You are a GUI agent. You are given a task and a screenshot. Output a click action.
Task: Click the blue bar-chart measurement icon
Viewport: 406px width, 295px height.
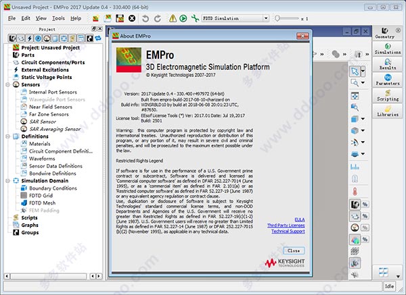(355, 167)
